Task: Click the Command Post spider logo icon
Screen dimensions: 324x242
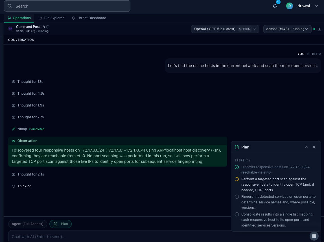Action: (x=10, y=29)
